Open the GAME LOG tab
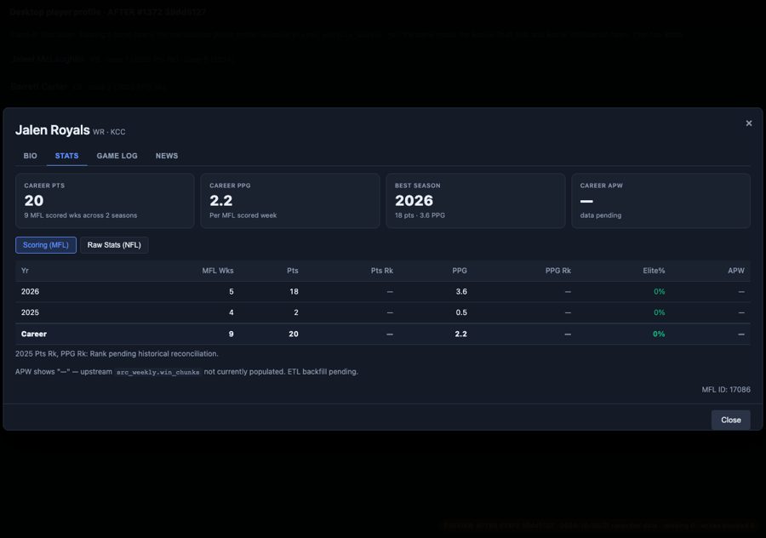The image size is (766, 538). coord(117,156)
